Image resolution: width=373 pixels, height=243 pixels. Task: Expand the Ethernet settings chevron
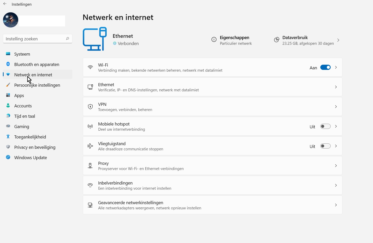[x=336, y=87]
